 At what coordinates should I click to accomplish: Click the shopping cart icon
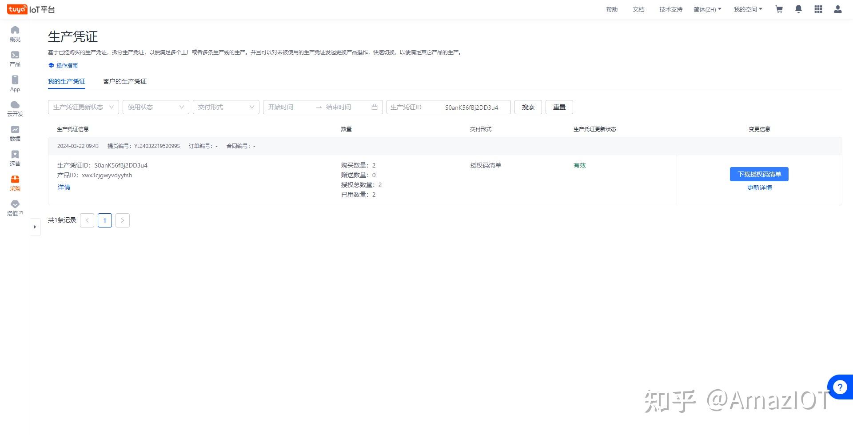(x=779, y=9)
